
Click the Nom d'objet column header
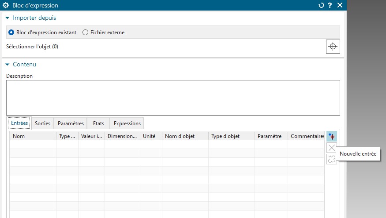click(185, 136)
